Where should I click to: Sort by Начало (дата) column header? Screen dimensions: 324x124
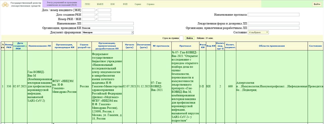pyautogui.click(x=130, y=46)
